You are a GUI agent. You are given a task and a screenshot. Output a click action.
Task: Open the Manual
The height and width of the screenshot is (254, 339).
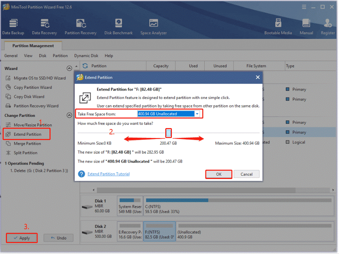coord(306,27)
